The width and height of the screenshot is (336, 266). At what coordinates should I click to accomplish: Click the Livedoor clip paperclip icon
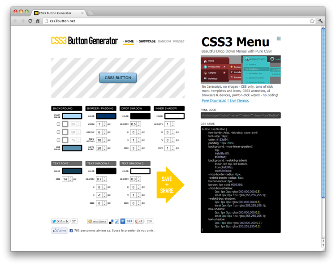tap(117, 222)
